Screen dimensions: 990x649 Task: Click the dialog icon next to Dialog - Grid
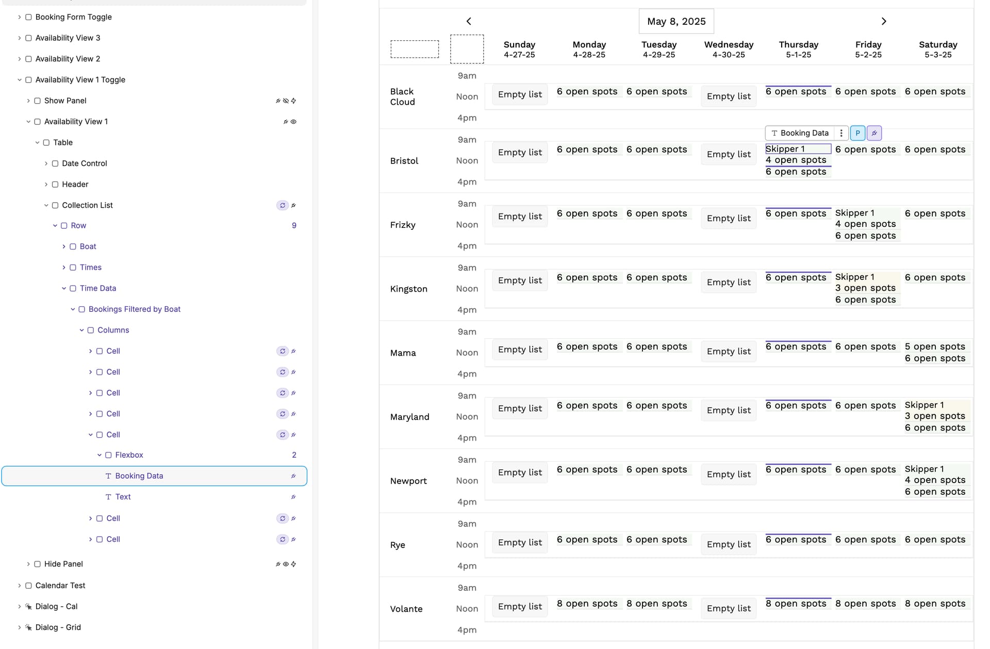[28, 627]
